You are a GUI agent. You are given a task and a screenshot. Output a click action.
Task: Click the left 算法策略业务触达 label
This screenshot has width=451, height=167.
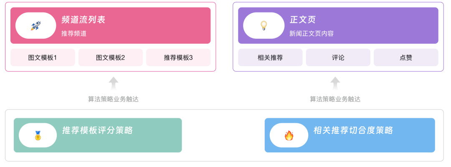pos(113,99)
